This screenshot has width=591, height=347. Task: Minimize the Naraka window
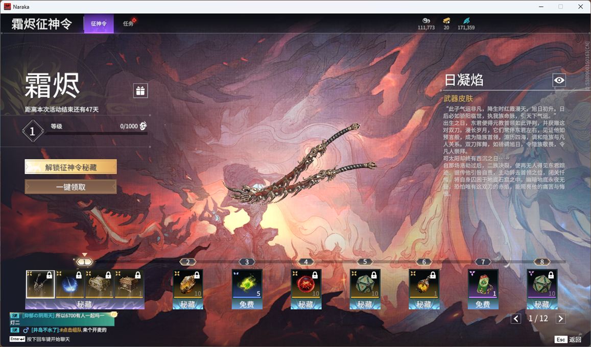(x=541, y=7)
